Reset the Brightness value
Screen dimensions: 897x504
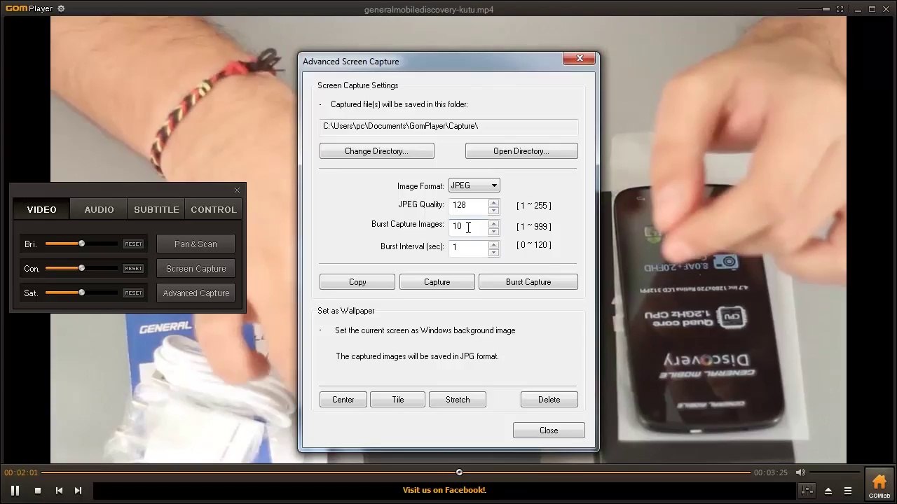click(x=133, y=244)
